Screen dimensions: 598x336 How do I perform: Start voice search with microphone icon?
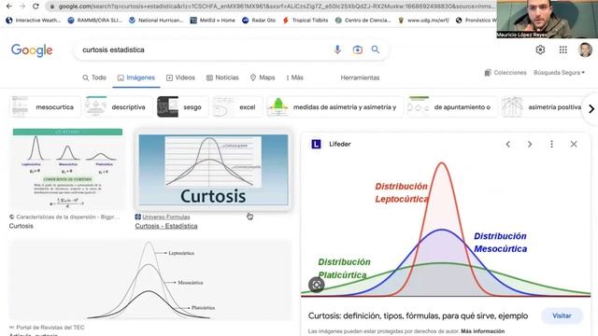[x=337, y=49]
